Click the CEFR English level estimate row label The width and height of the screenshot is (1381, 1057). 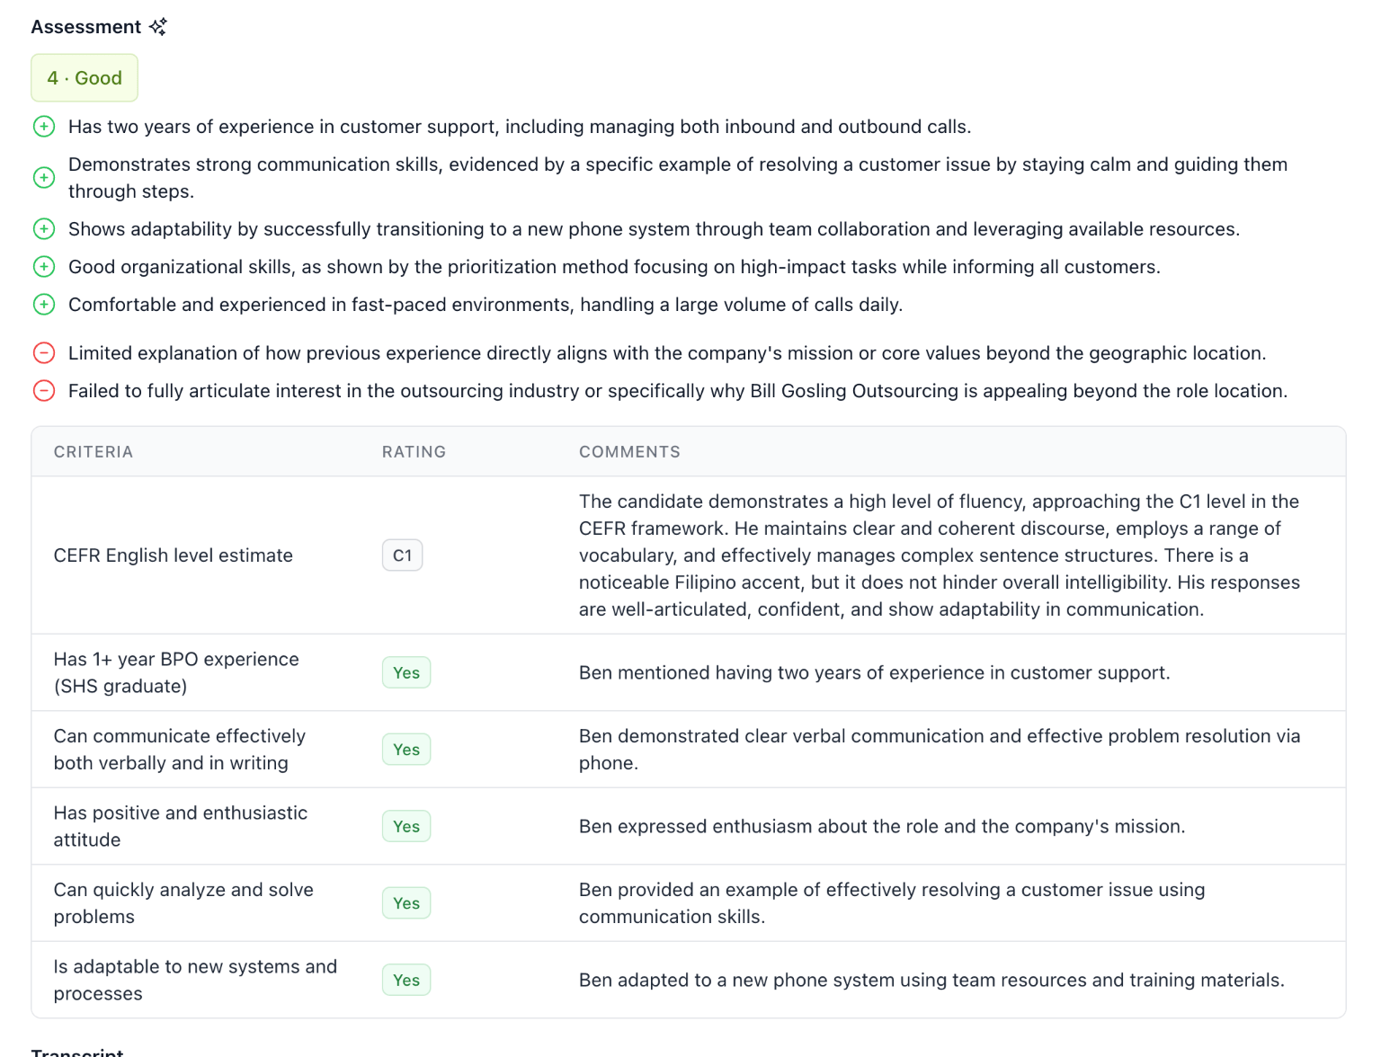point(174,555)
